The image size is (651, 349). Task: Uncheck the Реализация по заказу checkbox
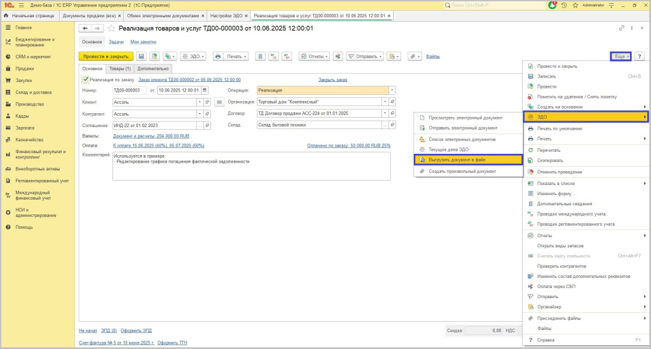point(86,79)
